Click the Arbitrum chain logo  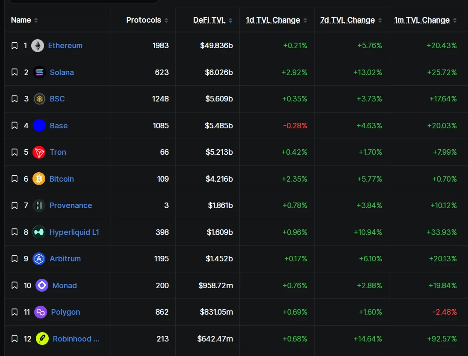pos(39,259)
